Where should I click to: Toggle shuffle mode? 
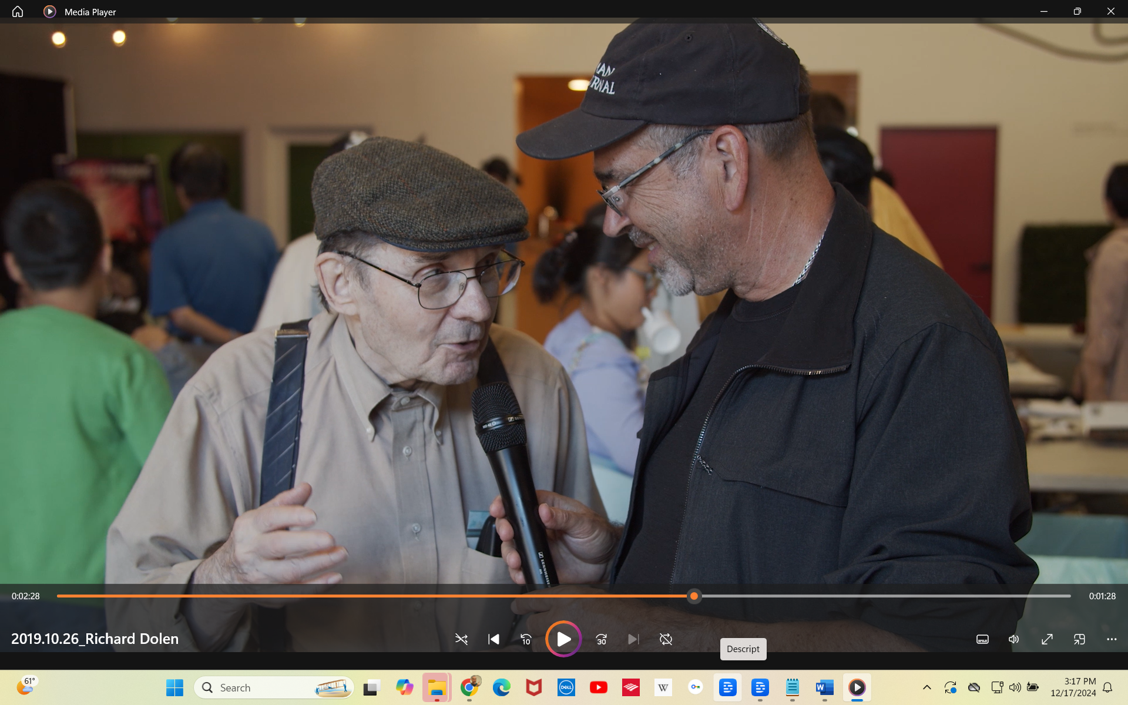coord(461,639)
